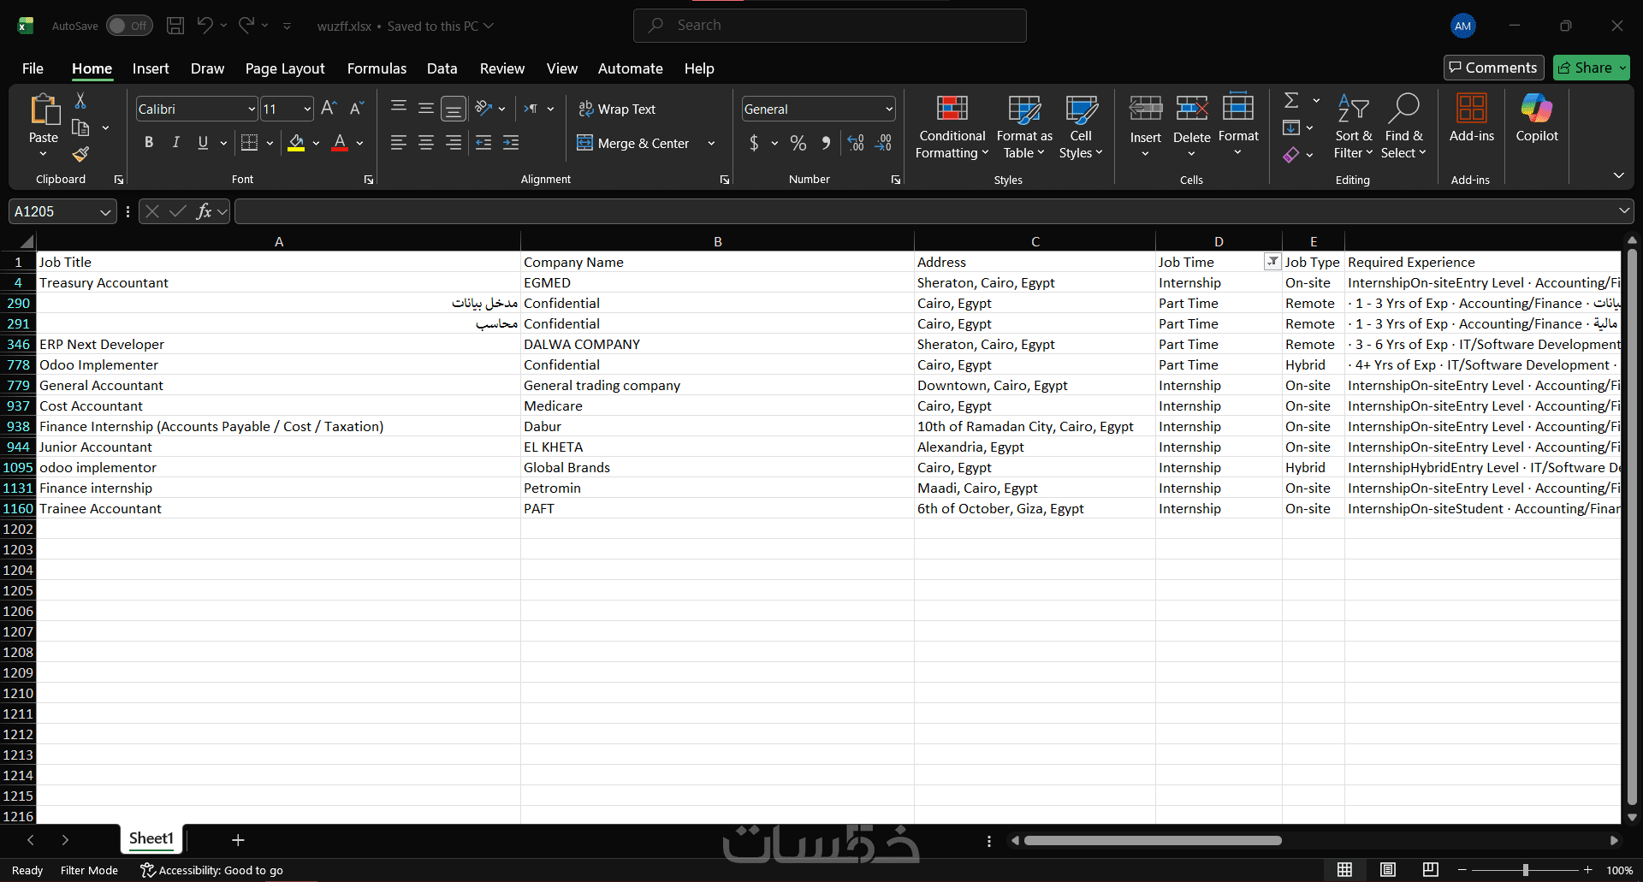The image size is (1643, 882).
Task: Open the font name dropdown
Action: pos(252,109)
